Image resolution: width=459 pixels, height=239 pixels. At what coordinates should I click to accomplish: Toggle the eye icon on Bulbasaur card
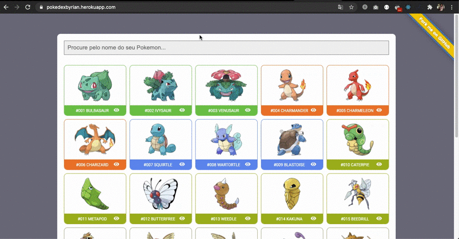(116, 110)
